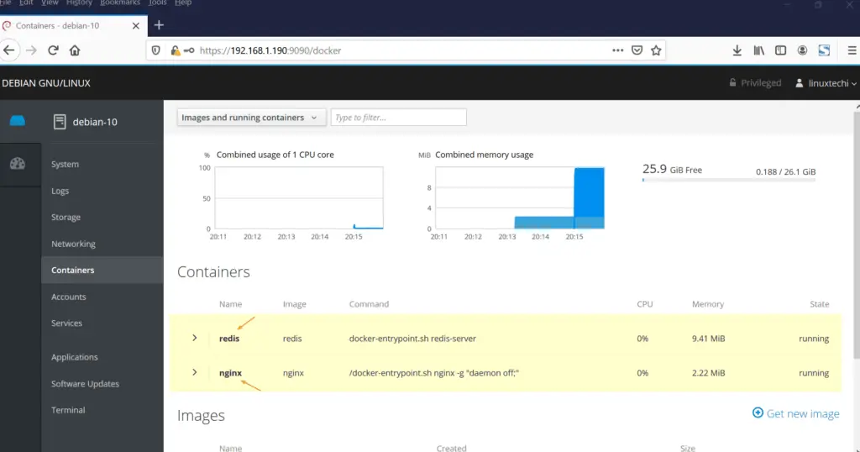Open the Firefox library icon
The image size is (860, 452).
tap(758, 50)
